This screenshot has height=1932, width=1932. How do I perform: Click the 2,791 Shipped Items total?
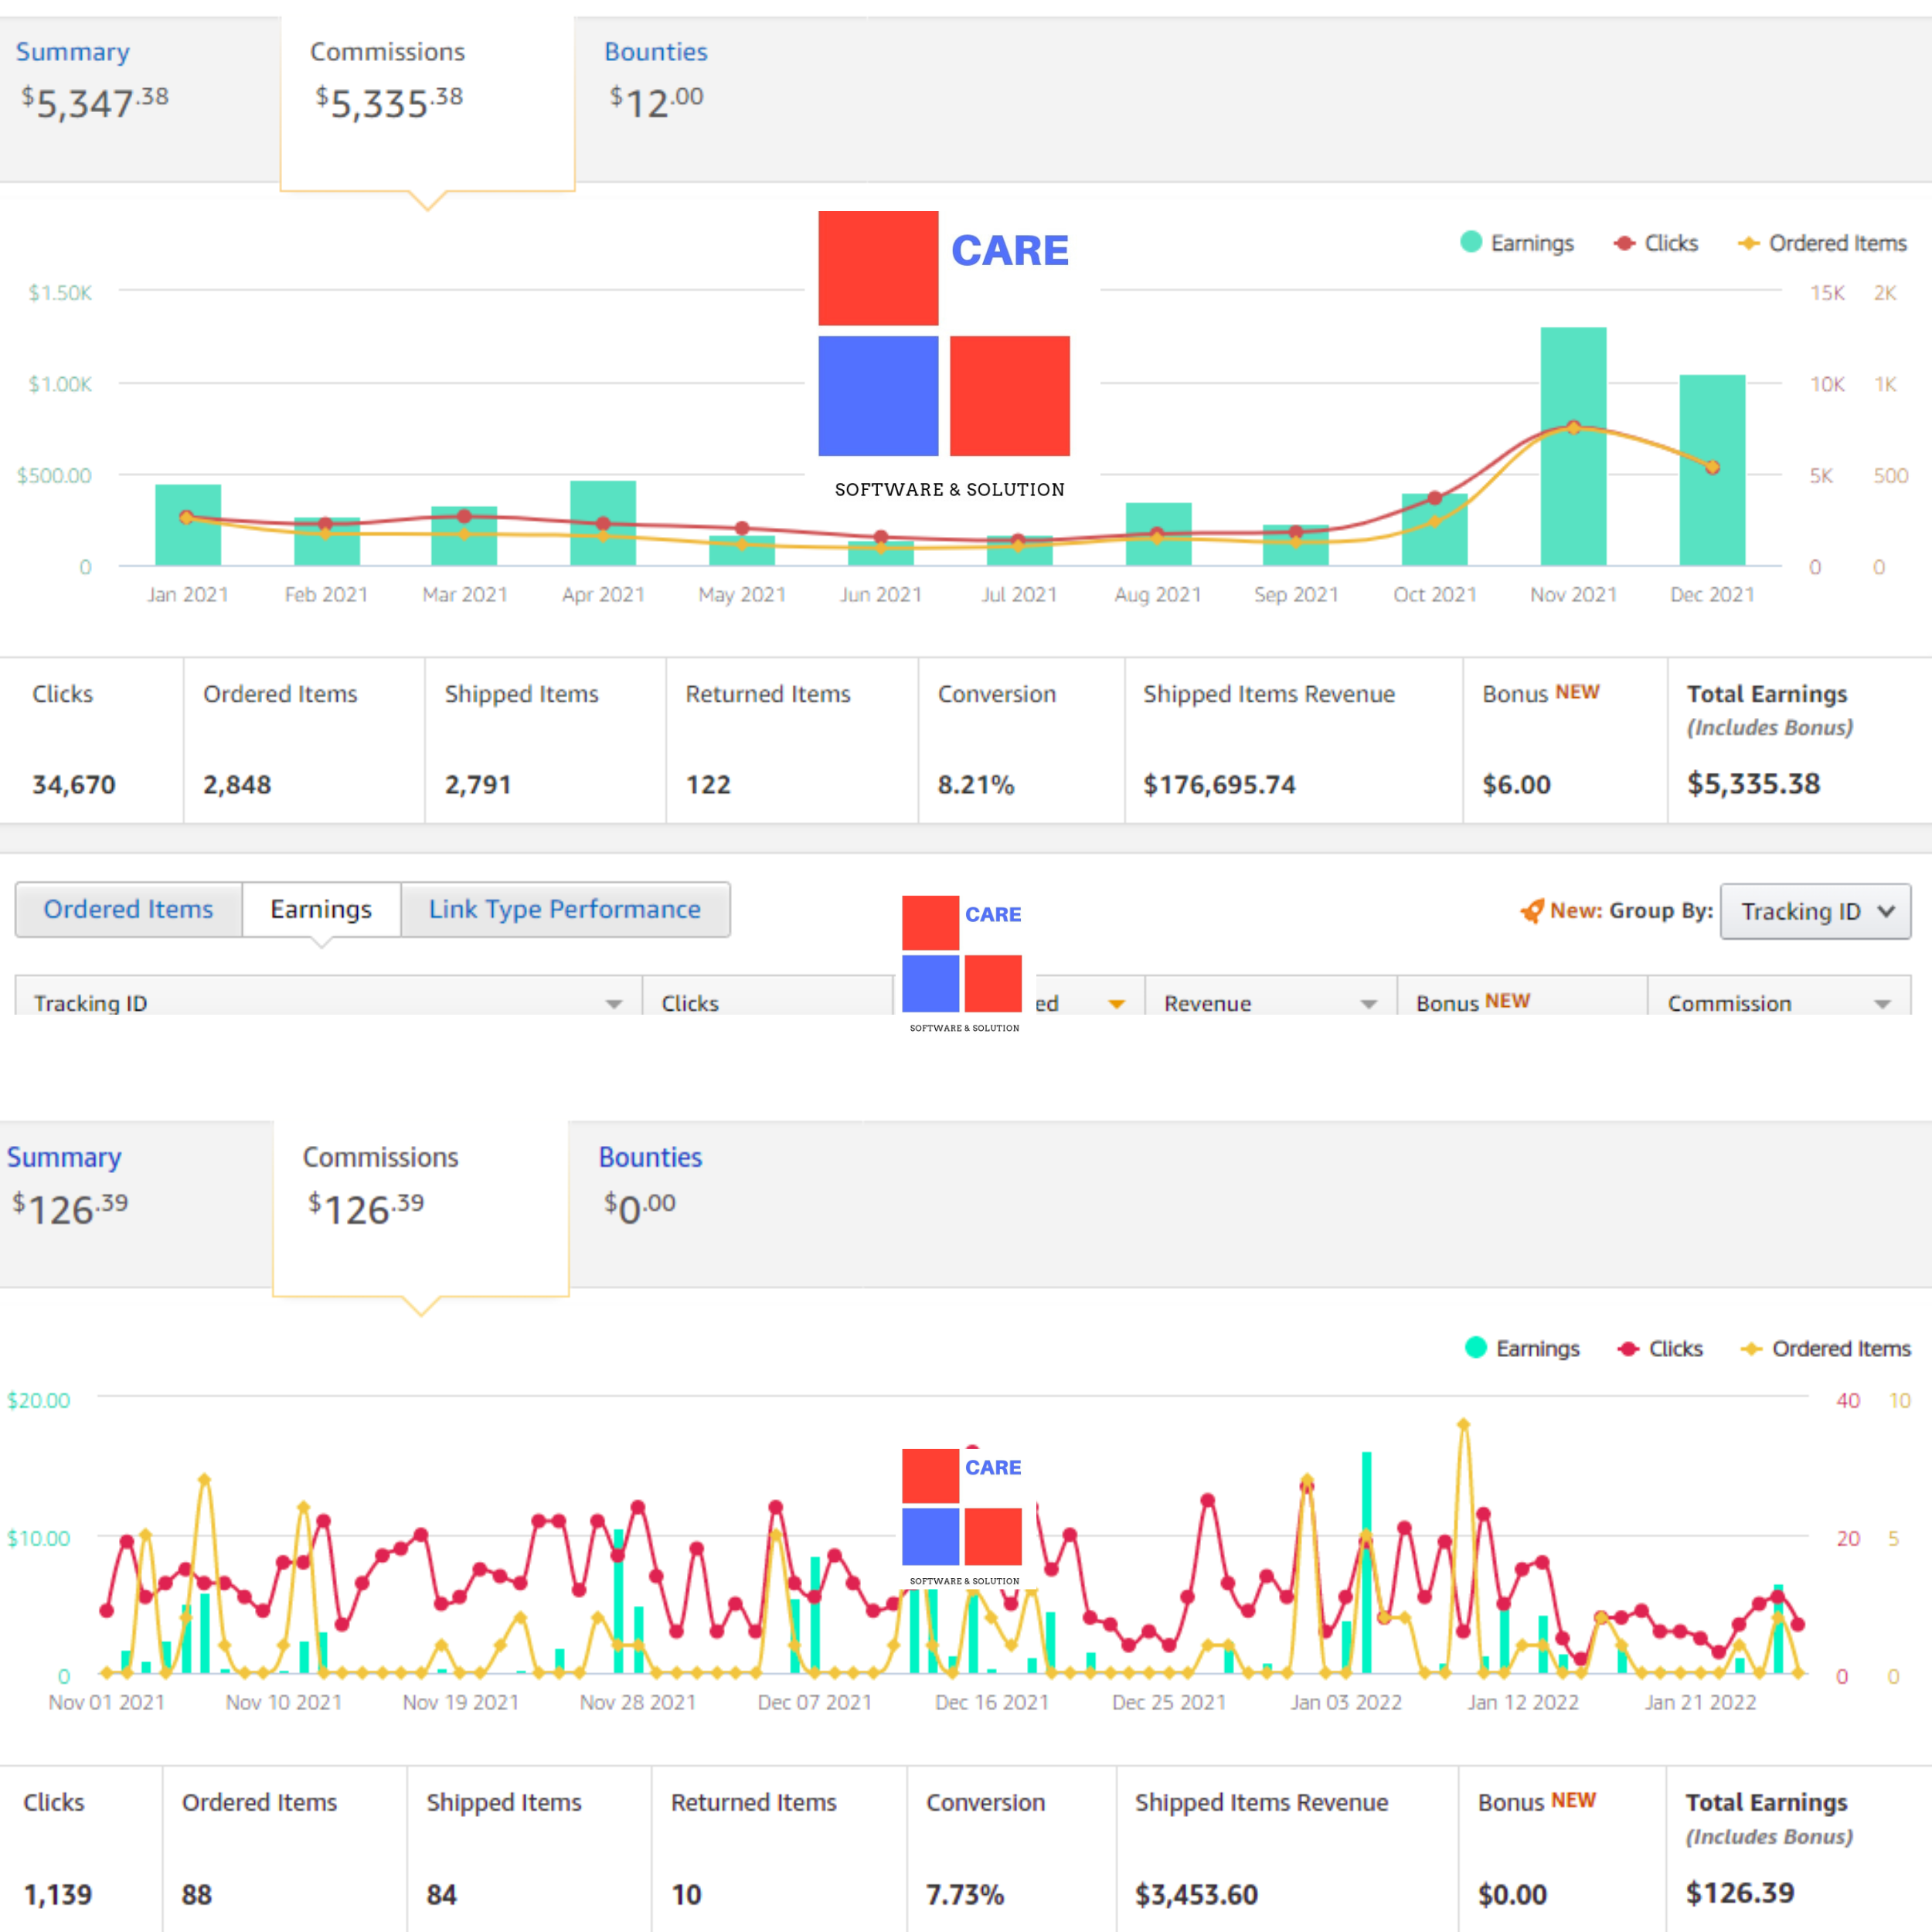point(478,785)
